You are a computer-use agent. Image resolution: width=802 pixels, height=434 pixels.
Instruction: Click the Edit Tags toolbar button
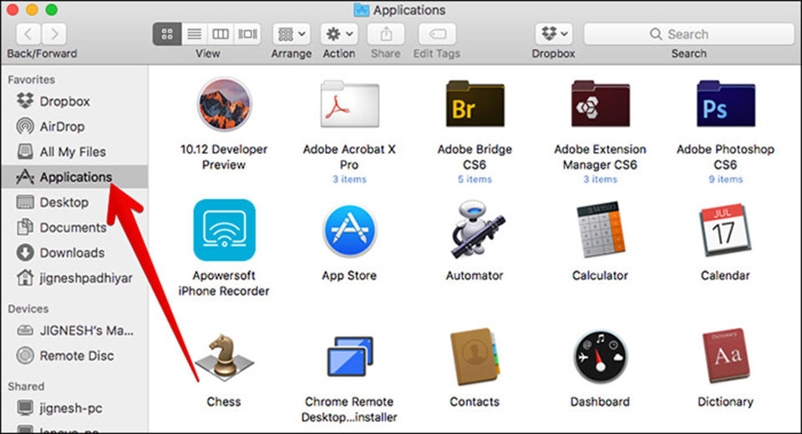(437, 34)
